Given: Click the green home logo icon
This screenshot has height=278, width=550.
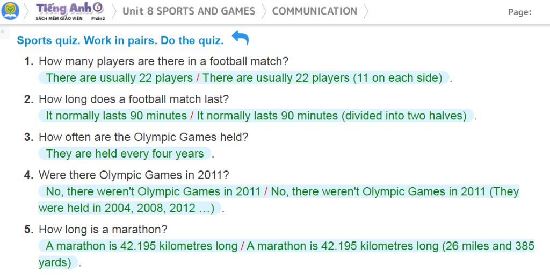Looking at the screenshot, I should click(x=10, y=11).
